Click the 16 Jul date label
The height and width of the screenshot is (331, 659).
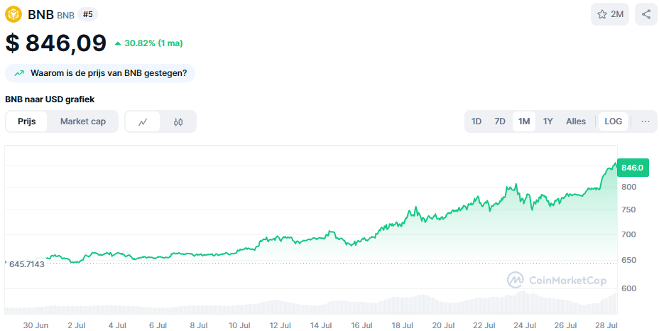click(361, 325)
